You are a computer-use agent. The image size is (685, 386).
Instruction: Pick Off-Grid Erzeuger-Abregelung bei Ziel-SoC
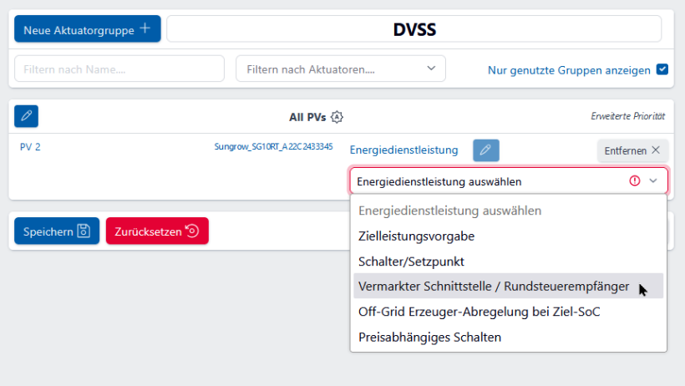[479, 312]
